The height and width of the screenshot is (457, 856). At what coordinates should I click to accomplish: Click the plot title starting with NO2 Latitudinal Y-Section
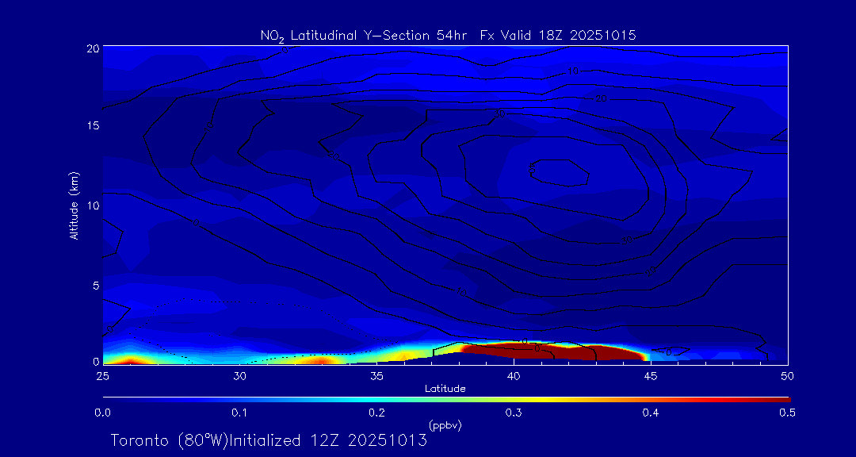[448, 35]
